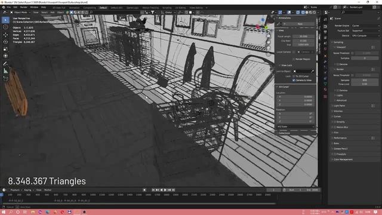Toggle Simplify panel checkbox
Image resolution: width=382 pixels, height=215 pixels.
(335, 122)
